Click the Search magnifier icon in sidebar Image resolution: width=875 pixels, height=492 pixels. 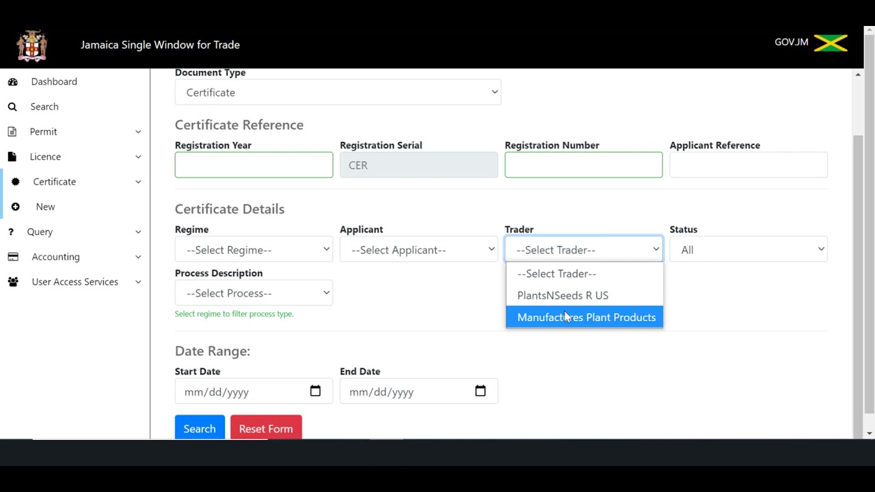(x=12, y=107)
